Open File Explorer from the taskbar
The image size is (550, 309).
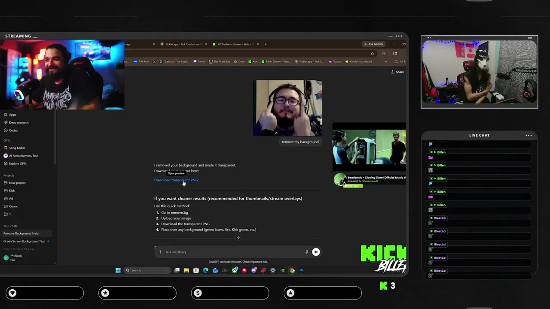[x=186, y=270]
